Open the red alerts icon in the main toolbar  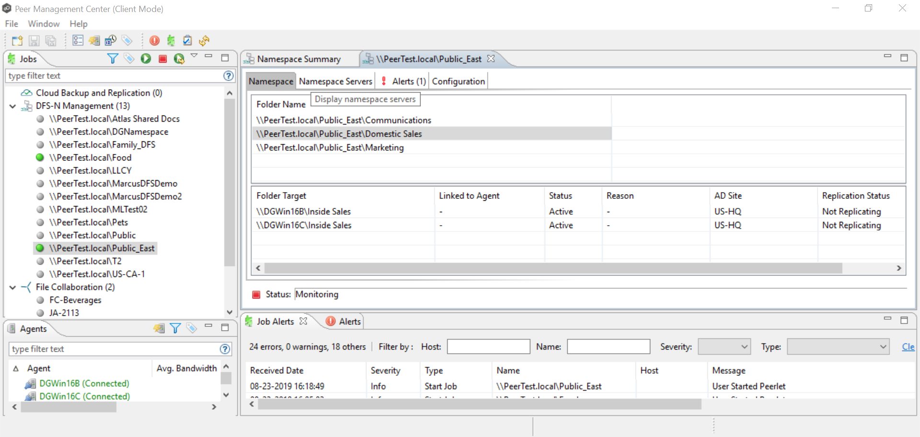[x=154, y=41]
